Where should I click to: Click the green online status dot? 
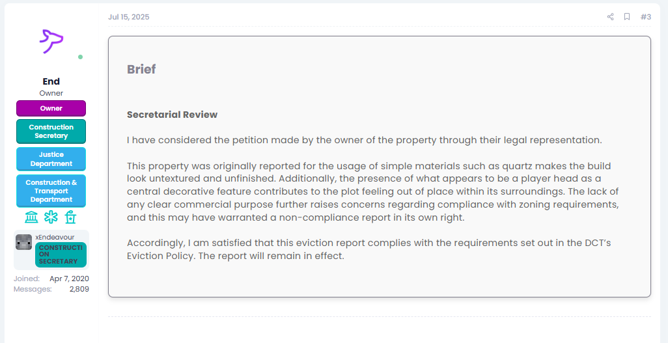(81, 57)
